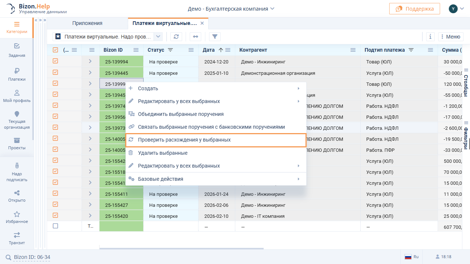Viewport: 470px width, 264px height.
Task: Click the fit columns width arrow icon
Action: click(x=195, y=37)
